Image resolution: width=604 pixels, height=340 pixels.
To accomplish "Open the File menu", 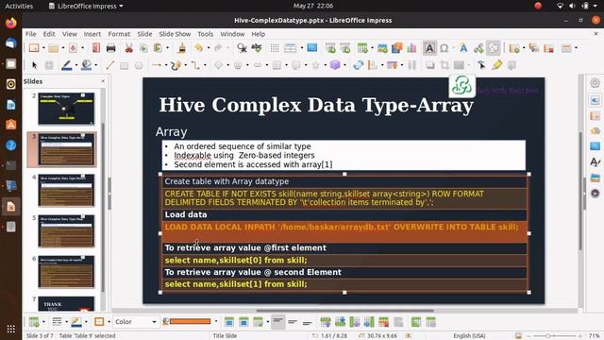I will 30,34.
